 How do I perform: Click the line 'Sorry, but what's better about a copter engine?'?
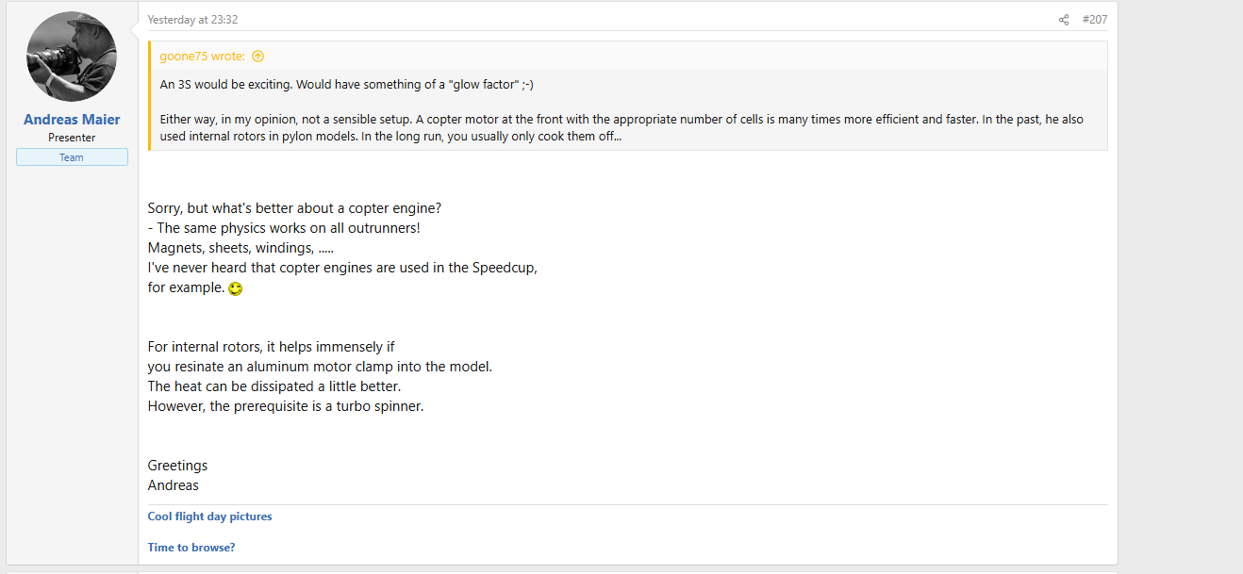point(294,208)
